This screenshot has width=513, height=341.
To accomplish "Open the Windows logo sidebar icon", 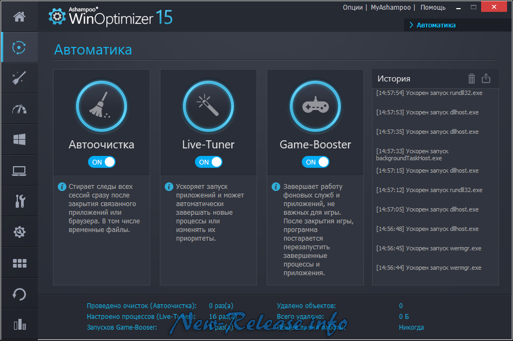I will coord(19,140).
